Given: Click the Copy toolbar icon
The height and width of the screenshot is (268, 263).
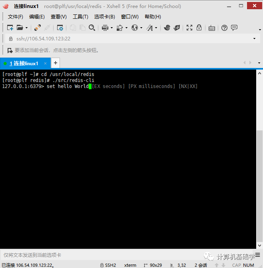Looking at the screenshot, I should (73, 28).
